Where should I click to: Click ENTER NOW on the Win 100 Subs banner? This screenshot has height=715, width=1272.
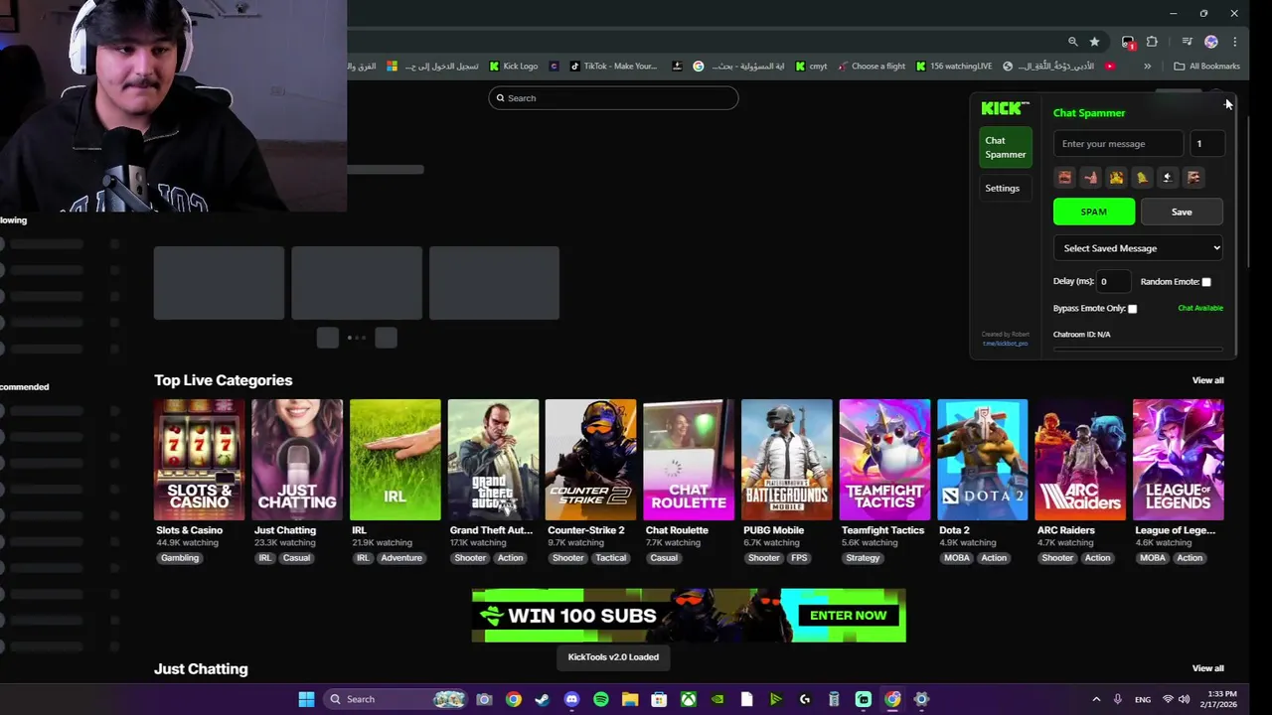[x=848, y=615]
